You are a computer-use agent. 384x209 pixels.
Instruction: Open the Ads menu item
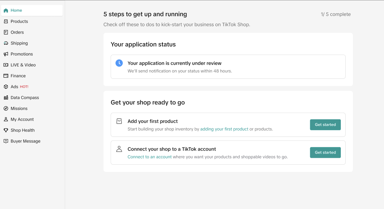point(14,87)
